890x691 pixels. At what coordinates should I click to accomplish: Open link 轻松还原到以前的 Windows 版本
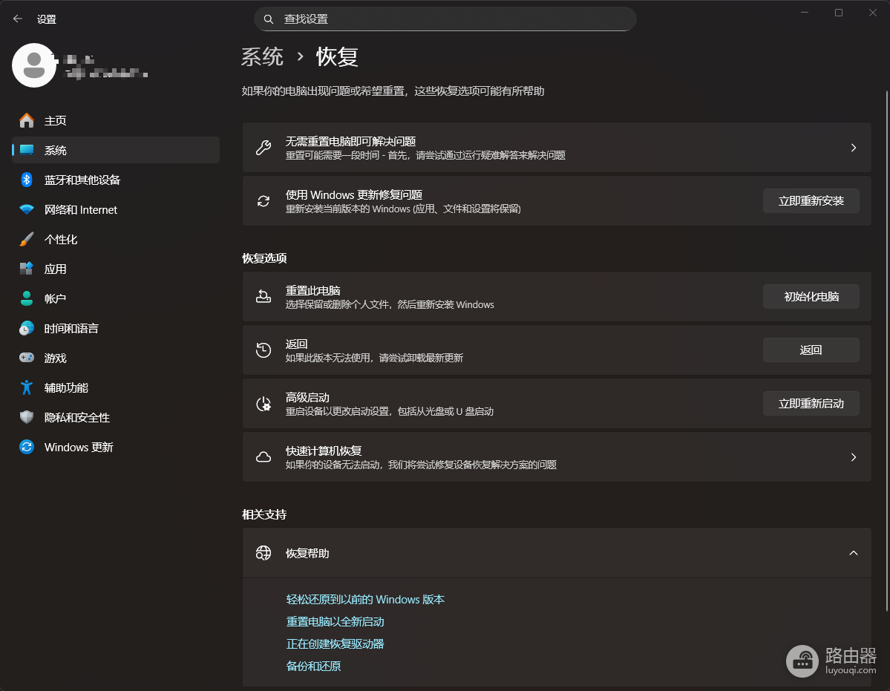point(365,599)
